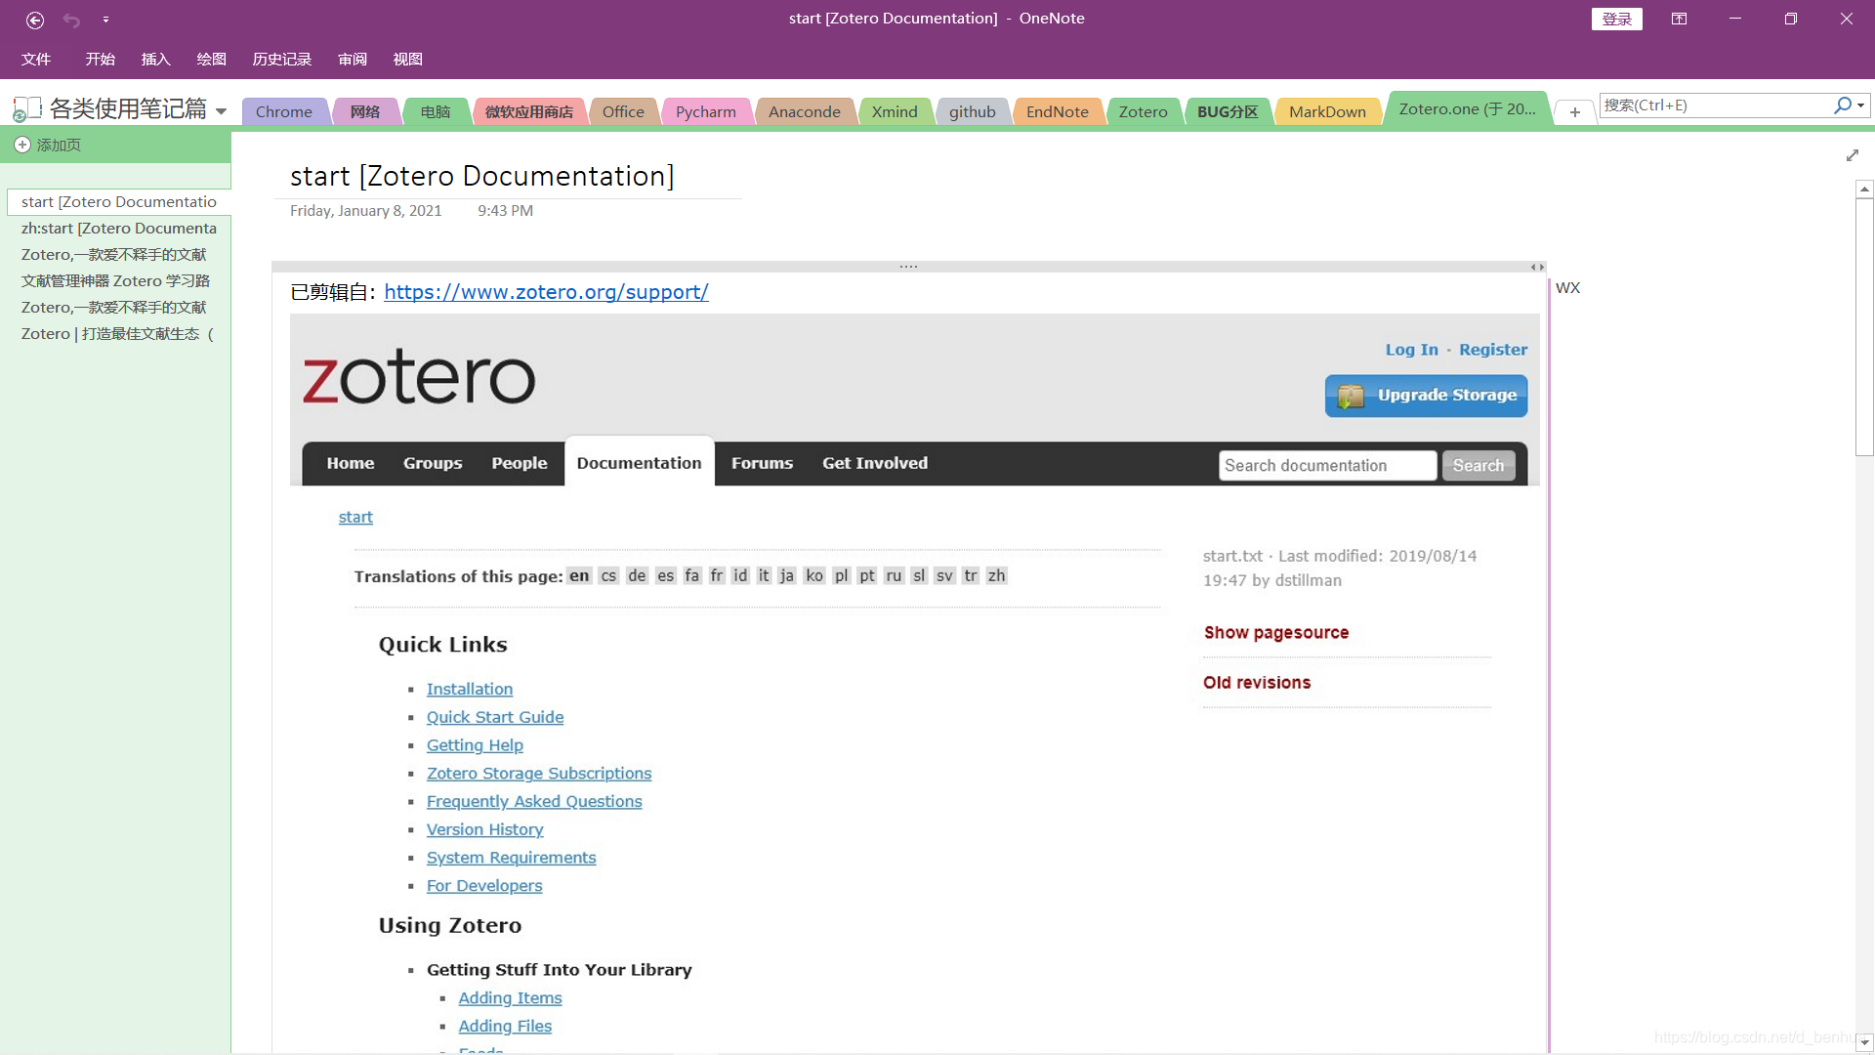
Task: Click Old revisions
Action: (1257, 682)
